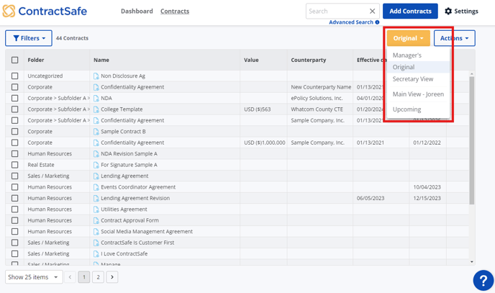The width and height of the screenshot is (495, 293).
Task: Go to previous page arrow
Action: pos(70,277)
